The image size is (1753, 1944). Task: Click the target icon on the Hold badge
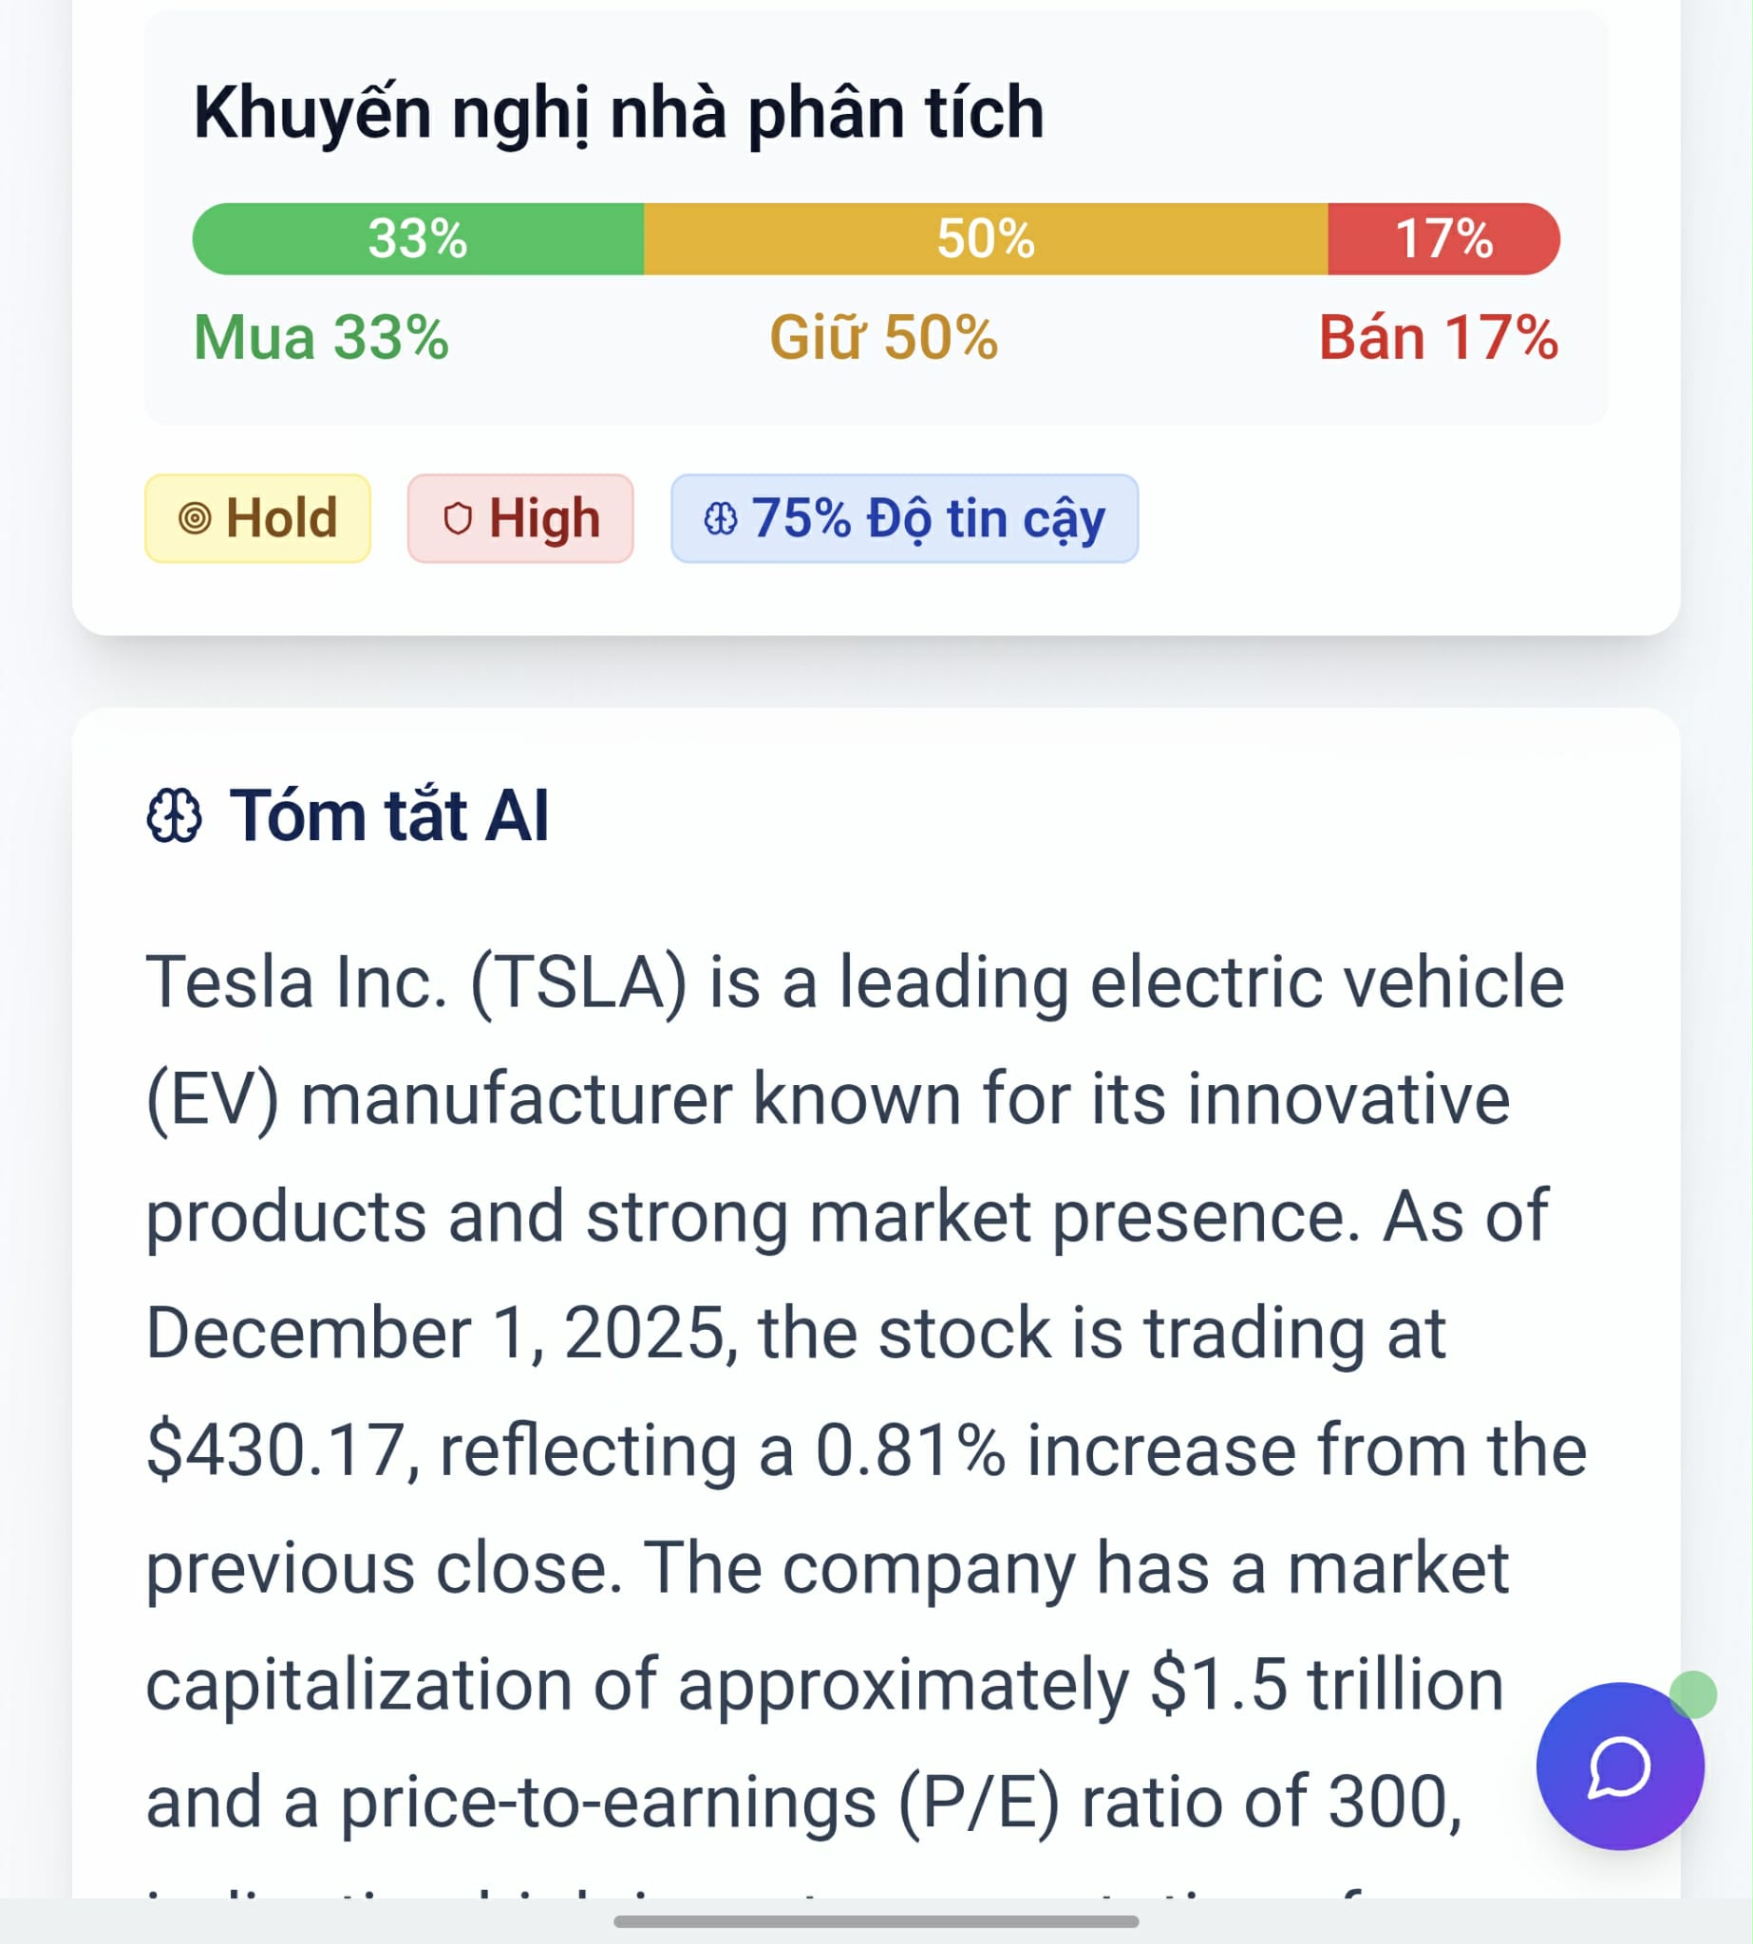(x=195, y=518)
